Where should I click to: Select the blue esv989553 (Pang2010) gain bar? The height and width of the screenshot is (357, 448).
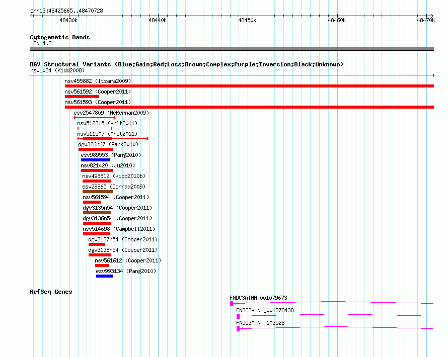tap(96, 160)
